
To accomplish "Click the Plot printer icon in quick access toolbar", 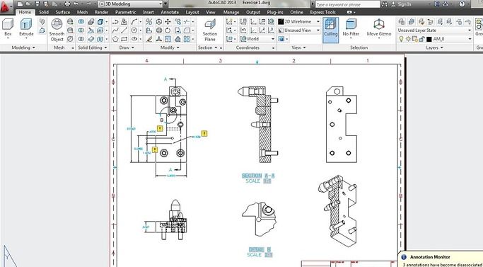I will point(68,4).
